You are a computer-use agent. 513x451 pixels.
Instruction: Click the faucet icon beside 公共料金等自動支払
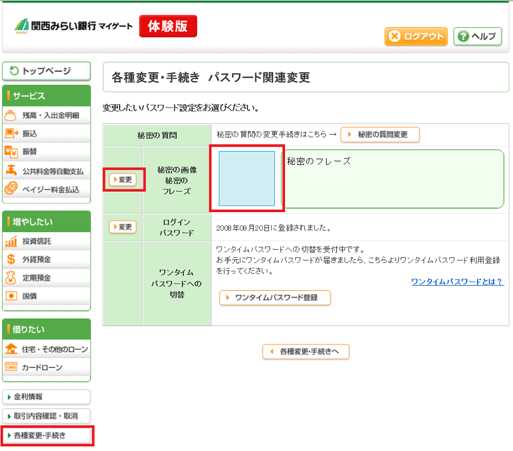point(11,170)
